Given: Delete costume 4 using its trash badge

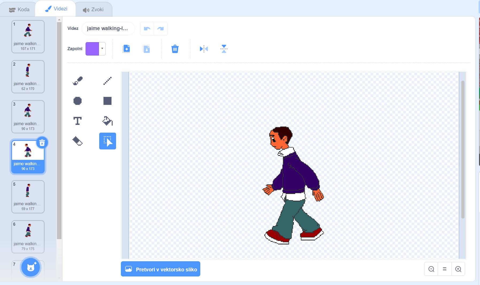Looking at the screenshot, I should 42,143.
